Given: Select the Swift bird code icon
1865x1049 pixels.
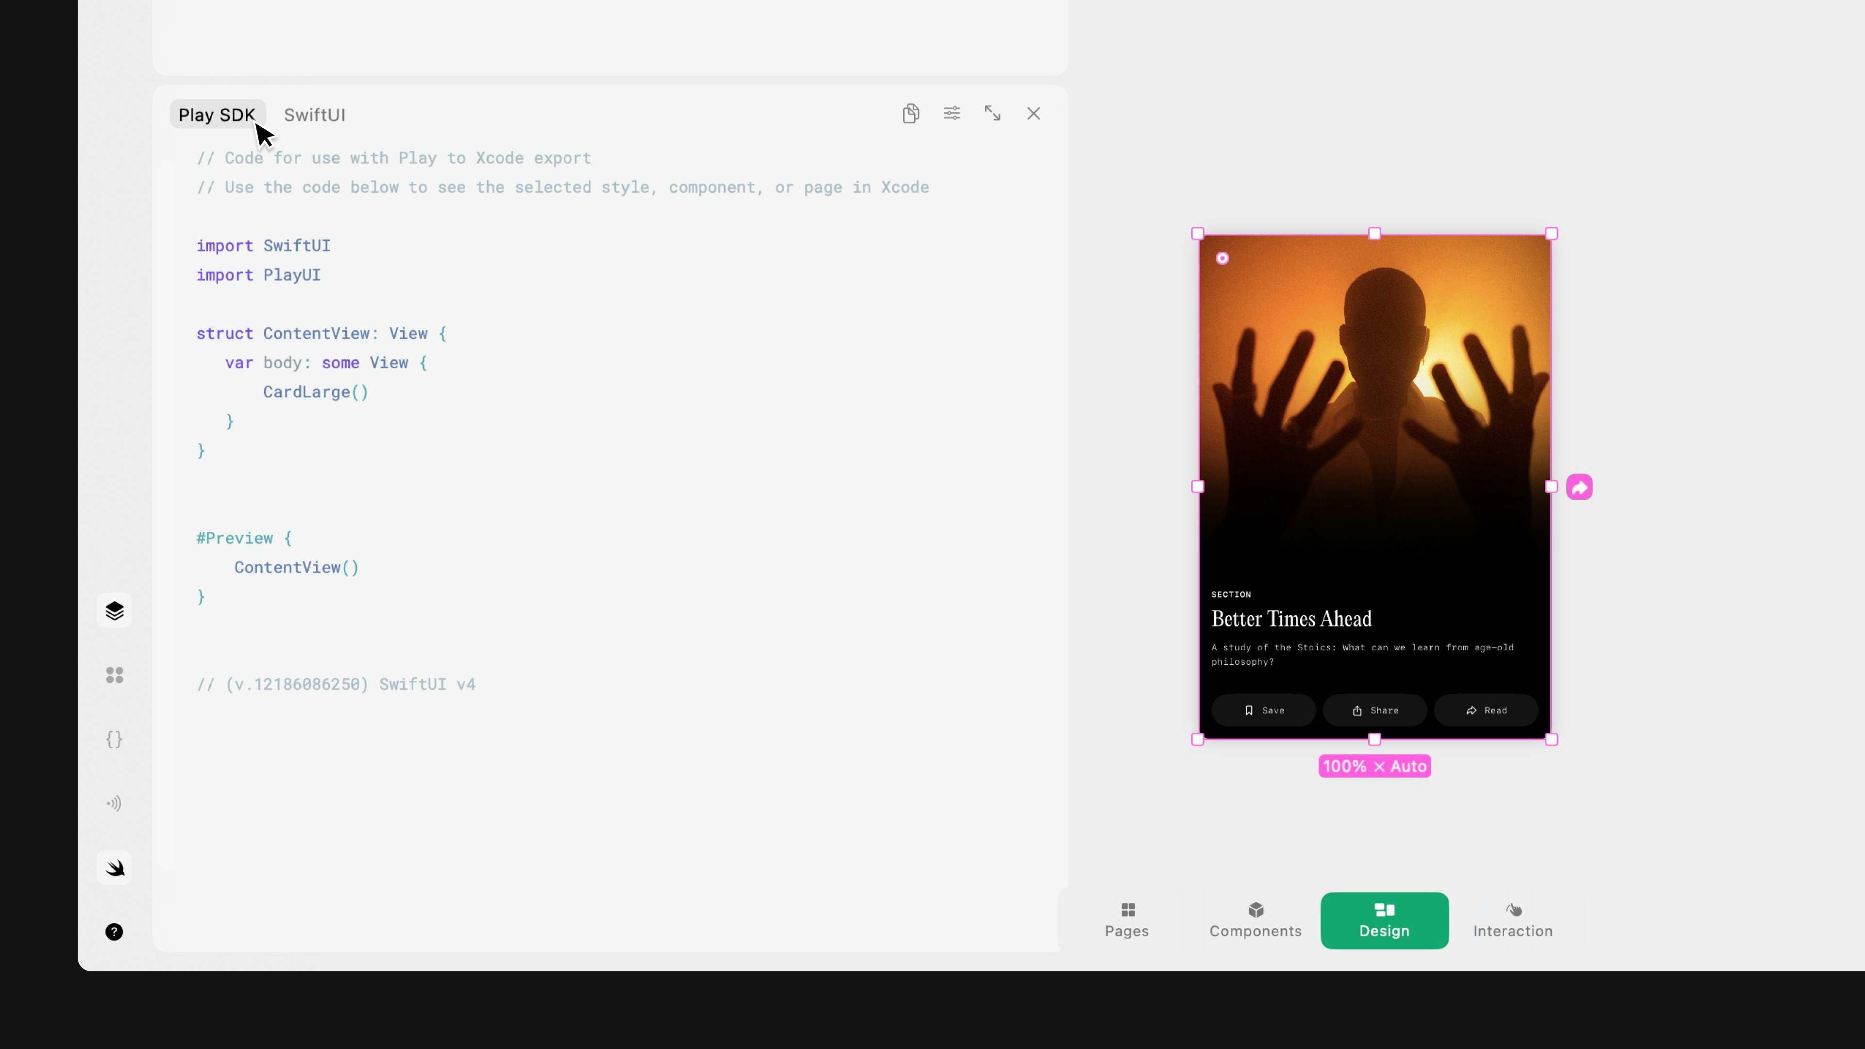Looking at the screenshot, I should (115, 868).
